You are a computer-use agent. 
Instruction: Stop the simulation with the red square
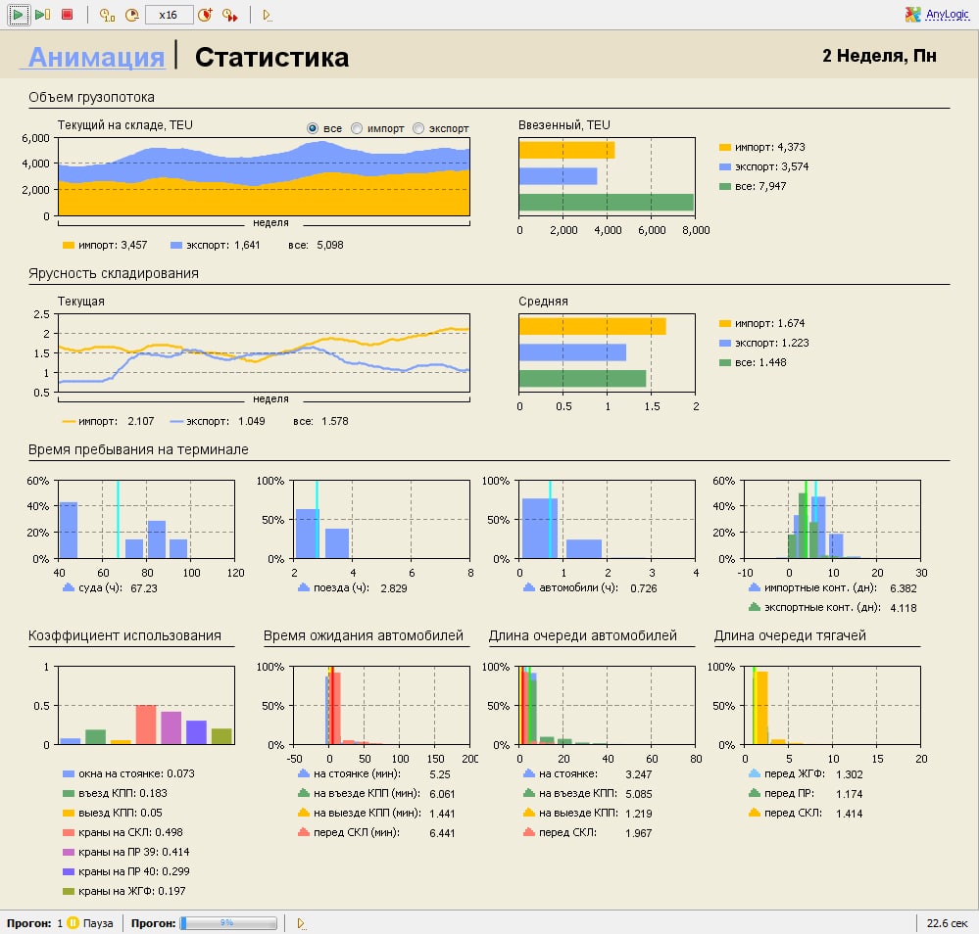point(67,15)
